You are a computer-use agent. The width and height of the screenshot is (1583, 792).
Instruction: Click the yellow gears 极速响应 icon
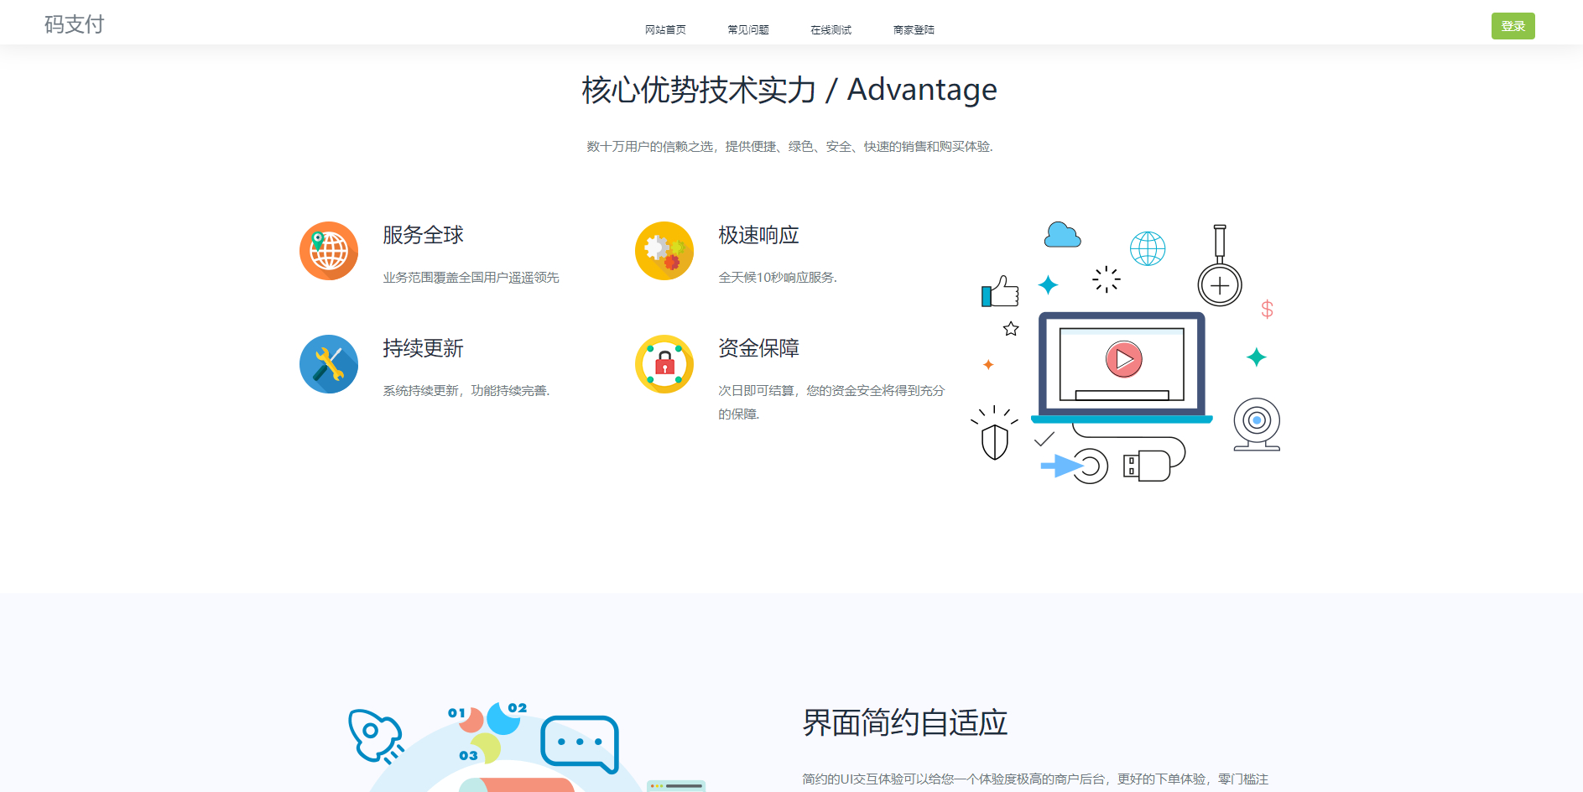pyautogui.click(x=664, y=251)
